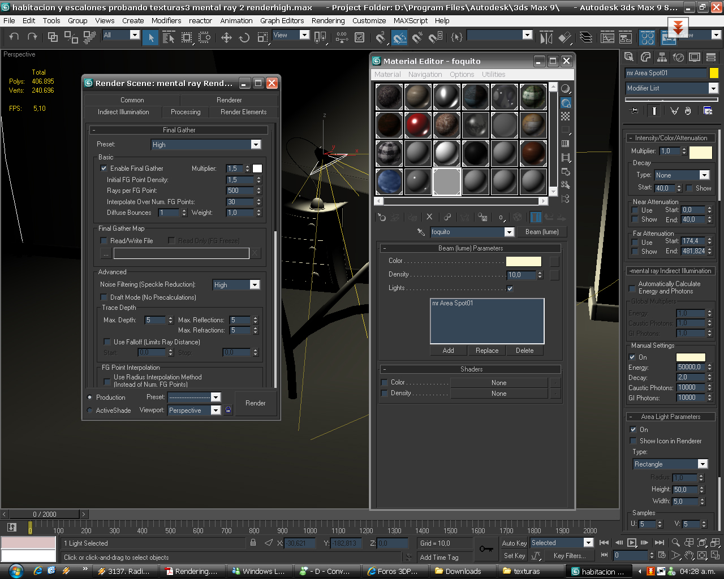Toggle the Lights checkbox in Beam Parameters
724x579 pixels.
(x=510, y=288)
